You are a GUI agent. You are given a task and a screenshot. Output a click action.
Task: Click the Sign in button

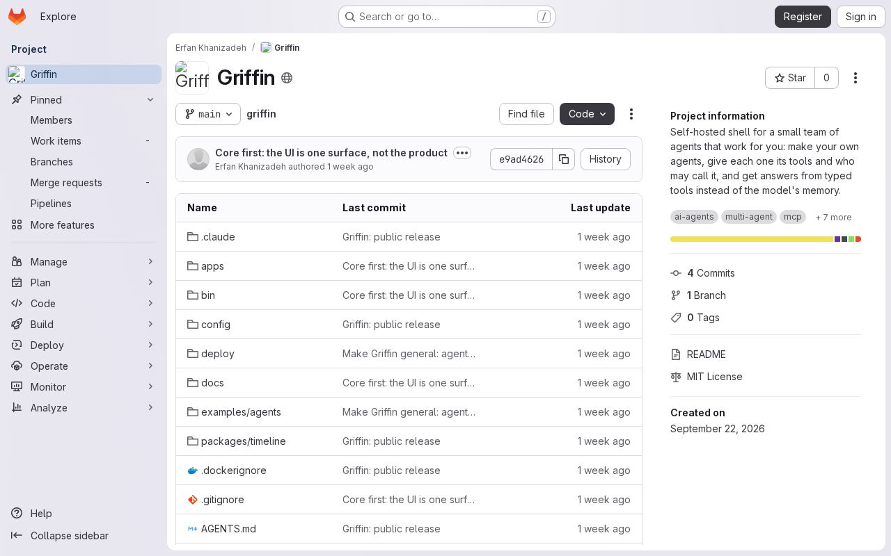coord(861,17)
